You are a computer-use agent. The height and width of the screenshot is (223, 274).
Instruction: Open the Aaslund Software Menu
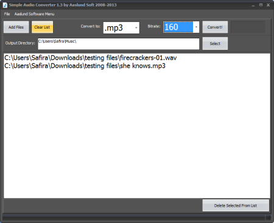coord(34,14)
